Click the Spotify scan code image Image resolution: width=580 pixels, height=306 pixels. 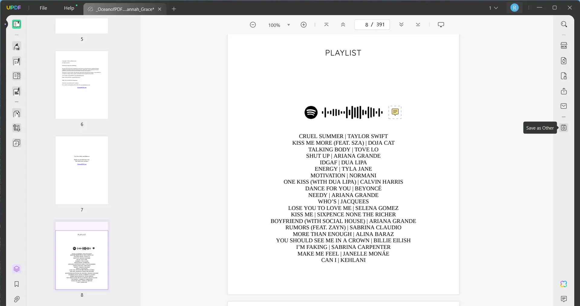coord(343,112)
